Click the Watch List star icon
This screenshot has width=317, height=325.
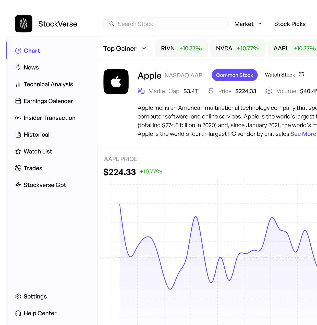pyautogui.click(x=18, y=152)
